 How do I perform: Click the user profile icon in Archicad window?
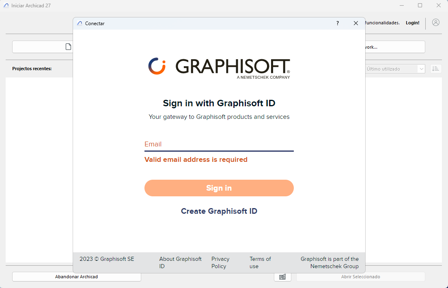436,23
